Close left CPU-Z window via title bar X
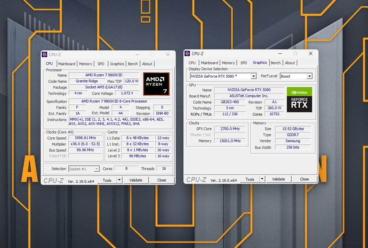This screenshot has width=368, height=248. pyautogui.click(x=168, y=54)
